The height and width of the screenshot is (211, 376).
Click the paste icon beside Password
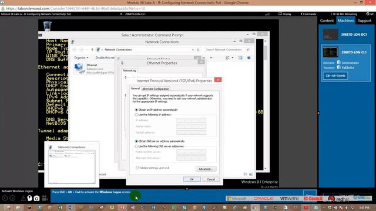339,67
